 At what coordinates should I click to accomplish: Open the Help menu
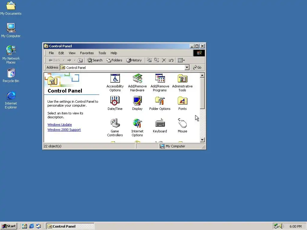tap(114, 53)
